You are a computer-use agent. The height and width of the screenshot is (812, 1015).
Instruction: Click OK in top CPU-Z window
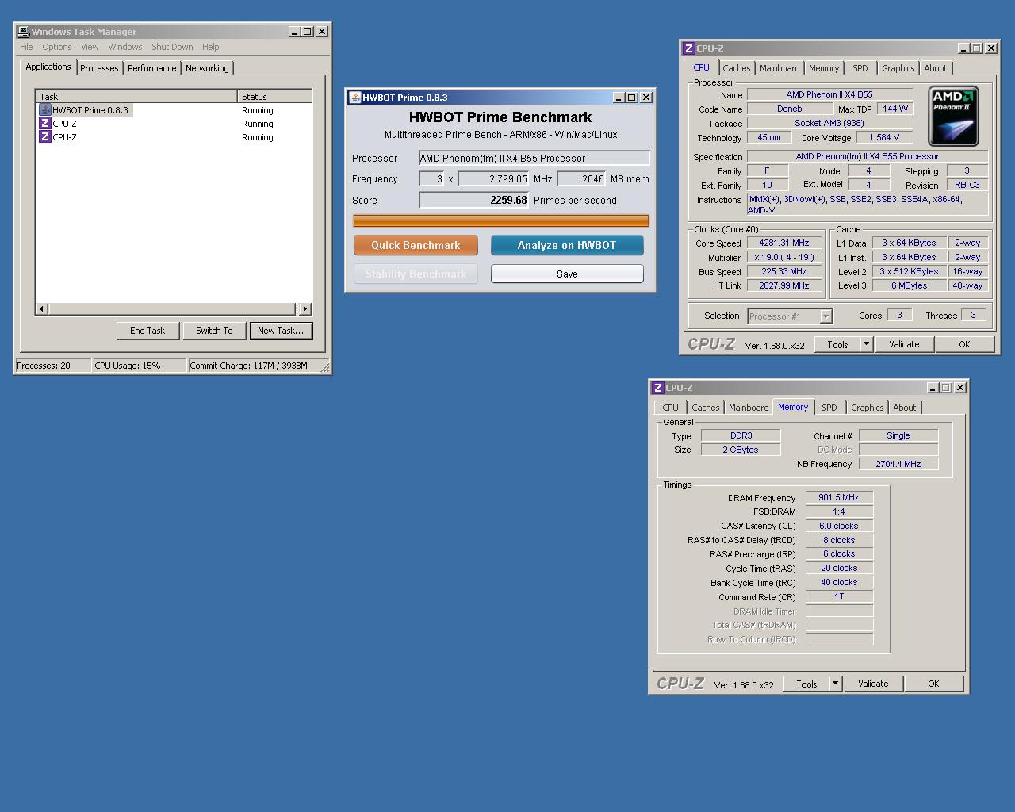(x=964, y=344)
